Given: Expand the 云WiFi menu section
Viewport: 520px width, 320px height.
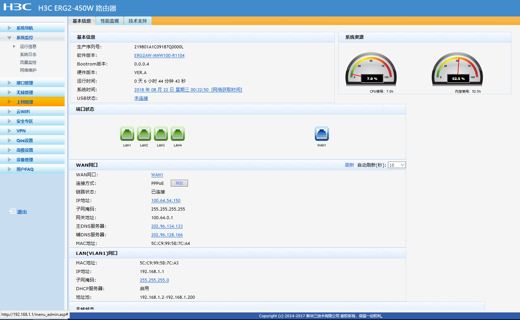Looking at the screenshot, I should (x=32, y=111).
